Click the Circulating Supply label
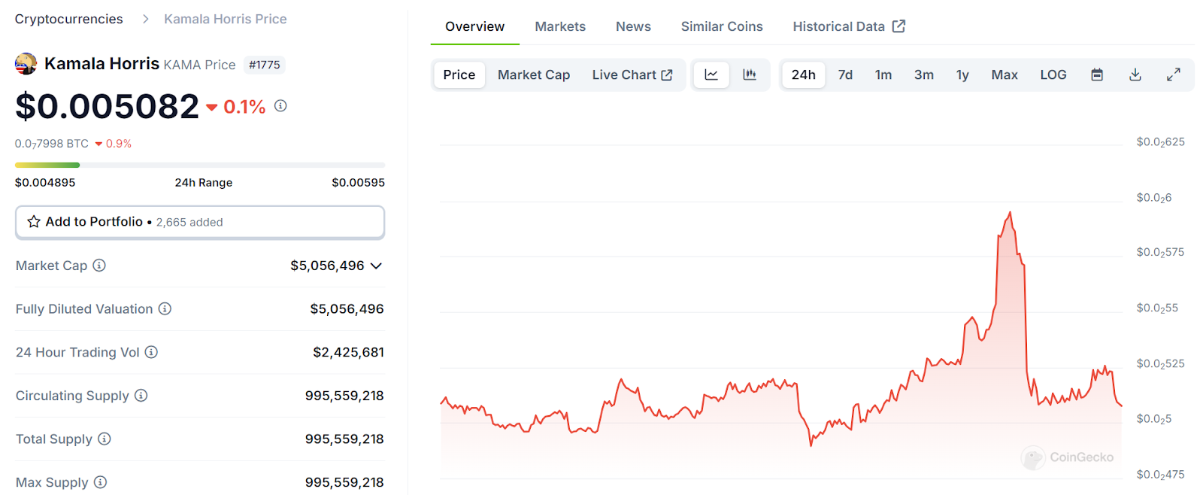 [72, 396]
